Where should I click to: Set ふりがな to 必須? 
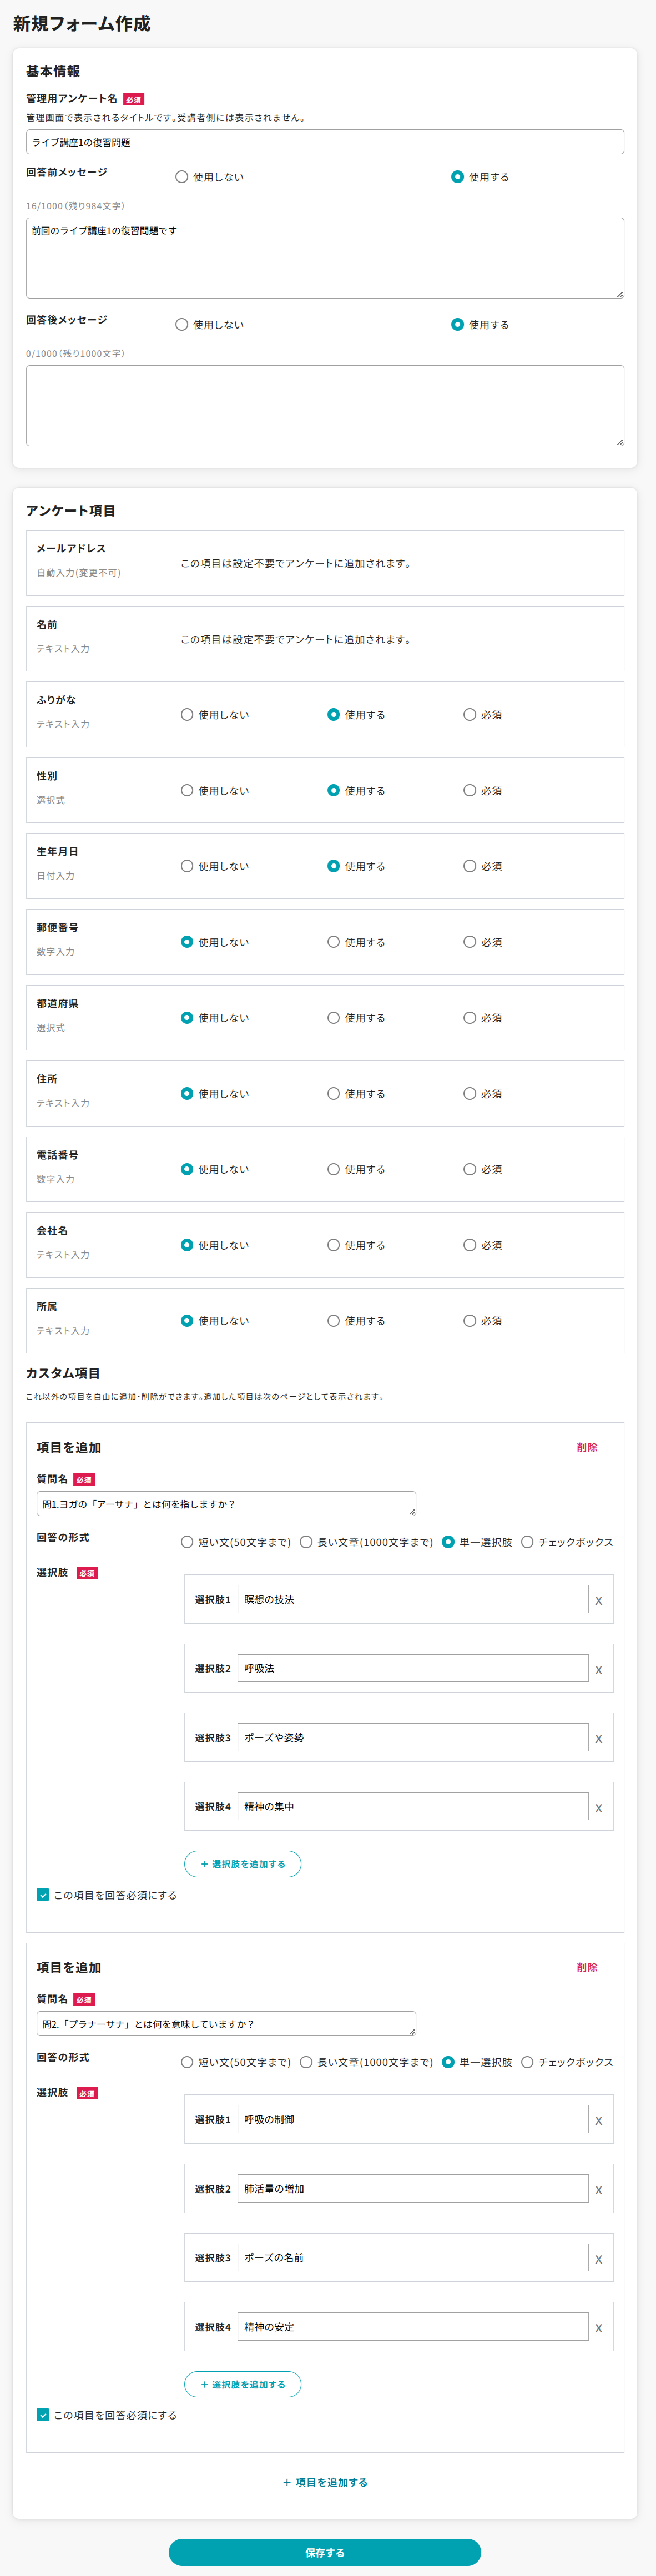pos(470,715)
